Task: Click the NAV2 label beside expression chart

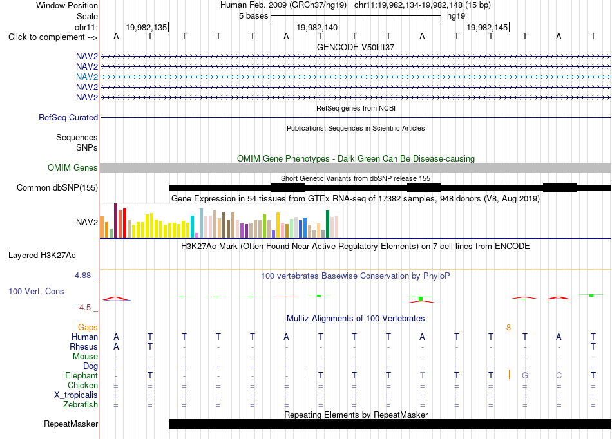Action: coord(87,222)
